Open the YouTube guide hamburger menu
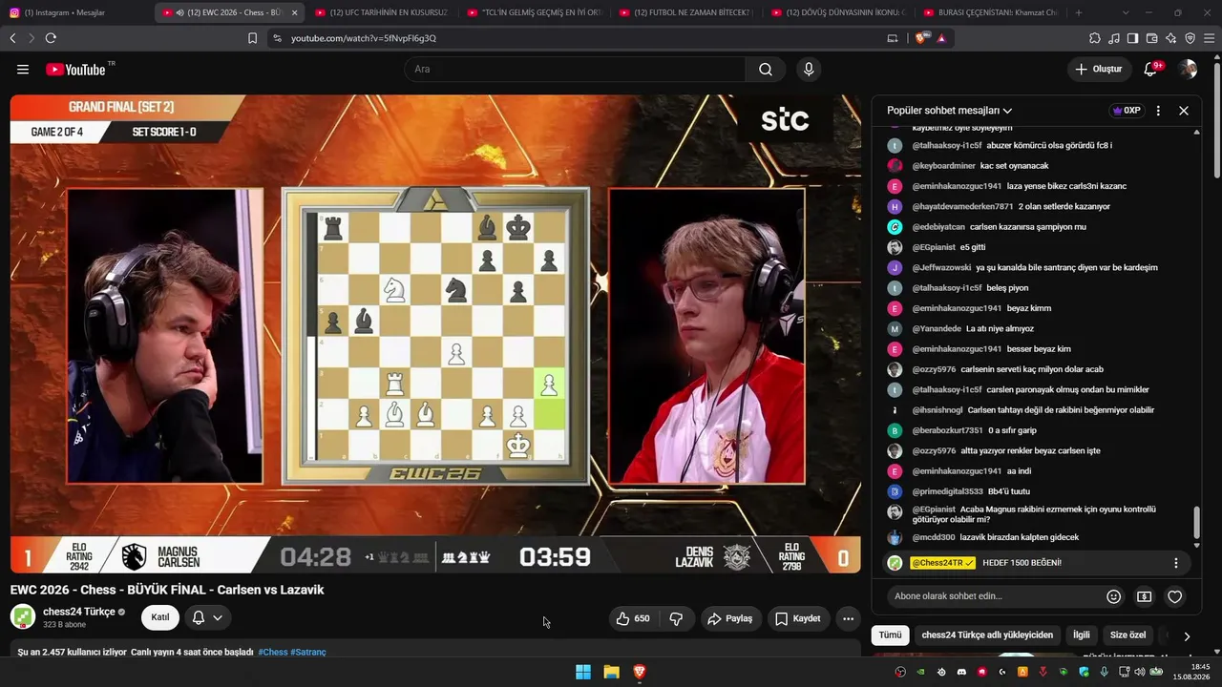The height and width of the screenshot is (687, 1222). [23, 69]
